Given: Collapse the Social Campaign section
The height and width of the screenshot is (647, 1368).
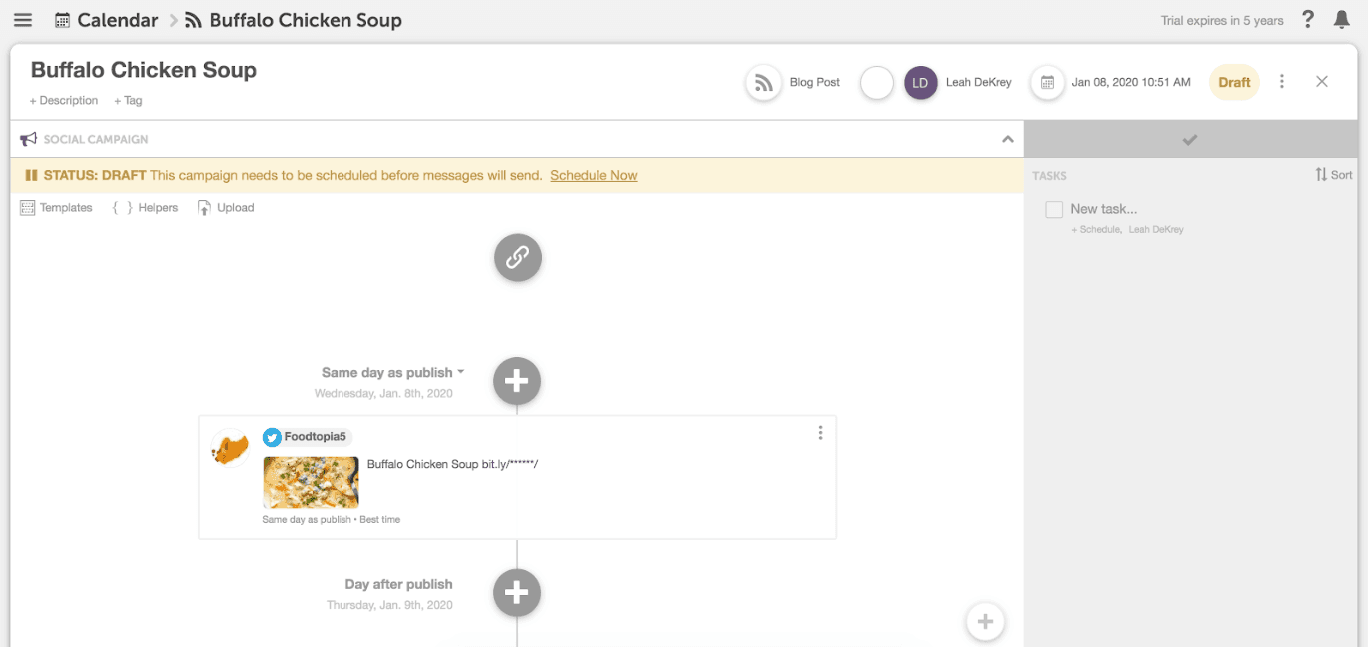Looking at the screenshot, I should tap(1007, 140).
